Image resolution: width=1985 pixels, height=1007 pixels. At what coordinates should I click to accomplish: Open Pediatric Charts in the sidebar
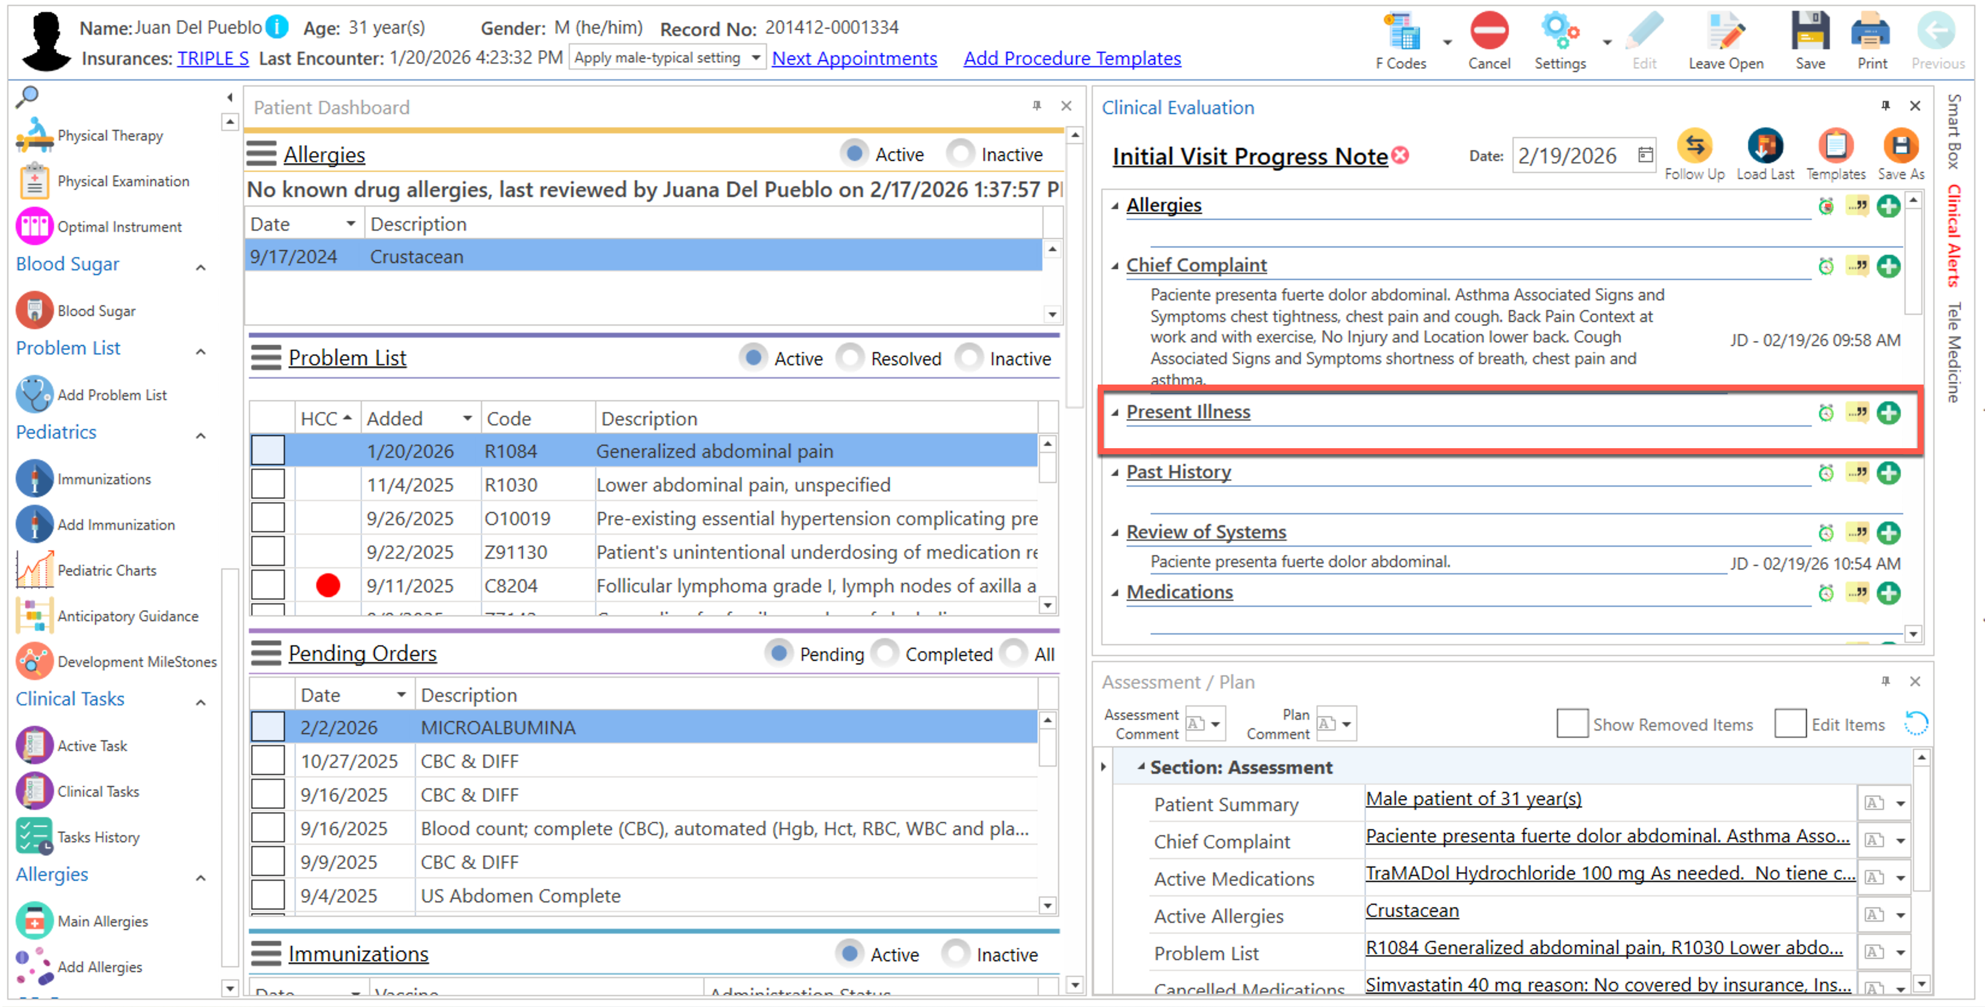click(x=106, y=570)
